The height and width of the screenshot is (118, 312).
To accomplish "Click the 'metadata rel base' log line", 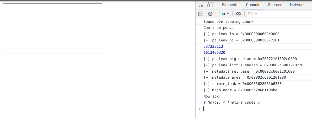I will 249,71.
